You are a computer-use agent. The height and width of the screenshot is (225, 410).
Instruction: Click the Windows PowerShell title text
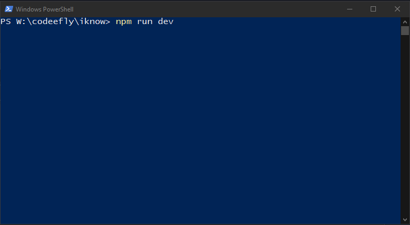coord(45,9)
